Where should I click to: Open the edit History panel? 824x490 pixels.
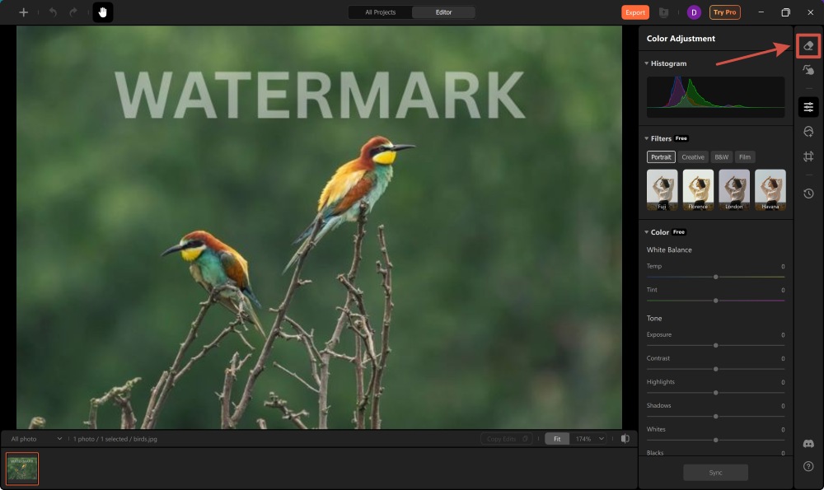click(x=808, y=194)
